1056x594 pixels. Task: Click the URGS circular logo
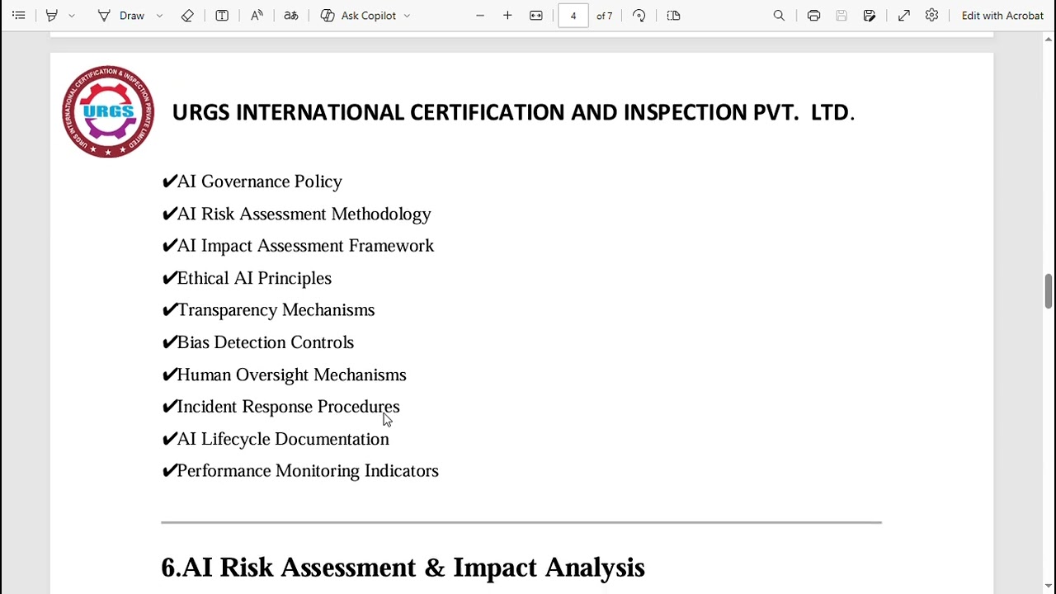108,111
